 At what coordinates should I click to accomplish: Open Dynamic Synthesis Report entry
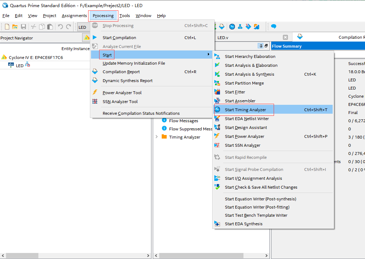coord(152,81)
